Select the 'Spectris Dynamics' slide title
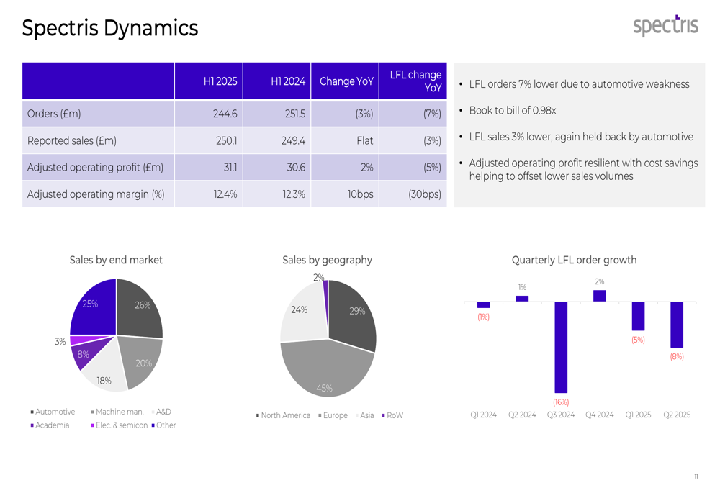 tap(110, 28)
